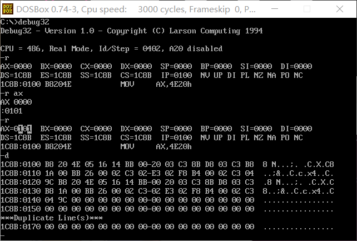
Task: Click DI=0000 in the first register dump
Action: tap(296, 67)
